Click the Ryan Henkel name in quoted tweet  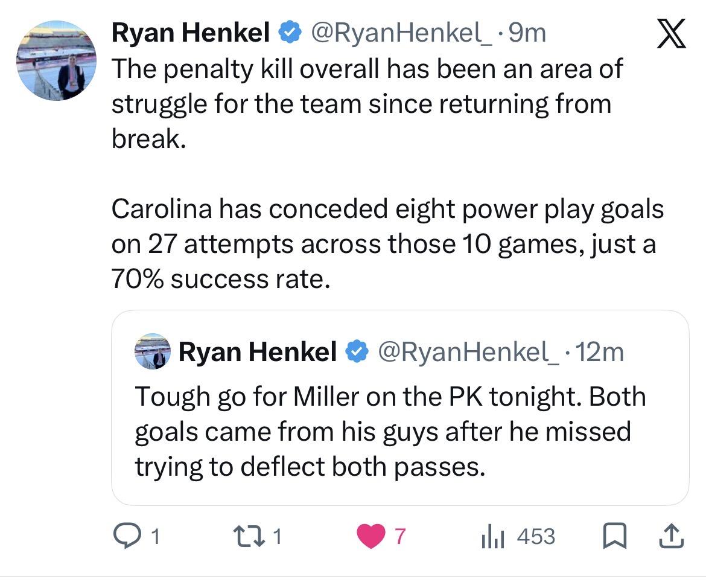pyautogui.click(x=258, y=351)
